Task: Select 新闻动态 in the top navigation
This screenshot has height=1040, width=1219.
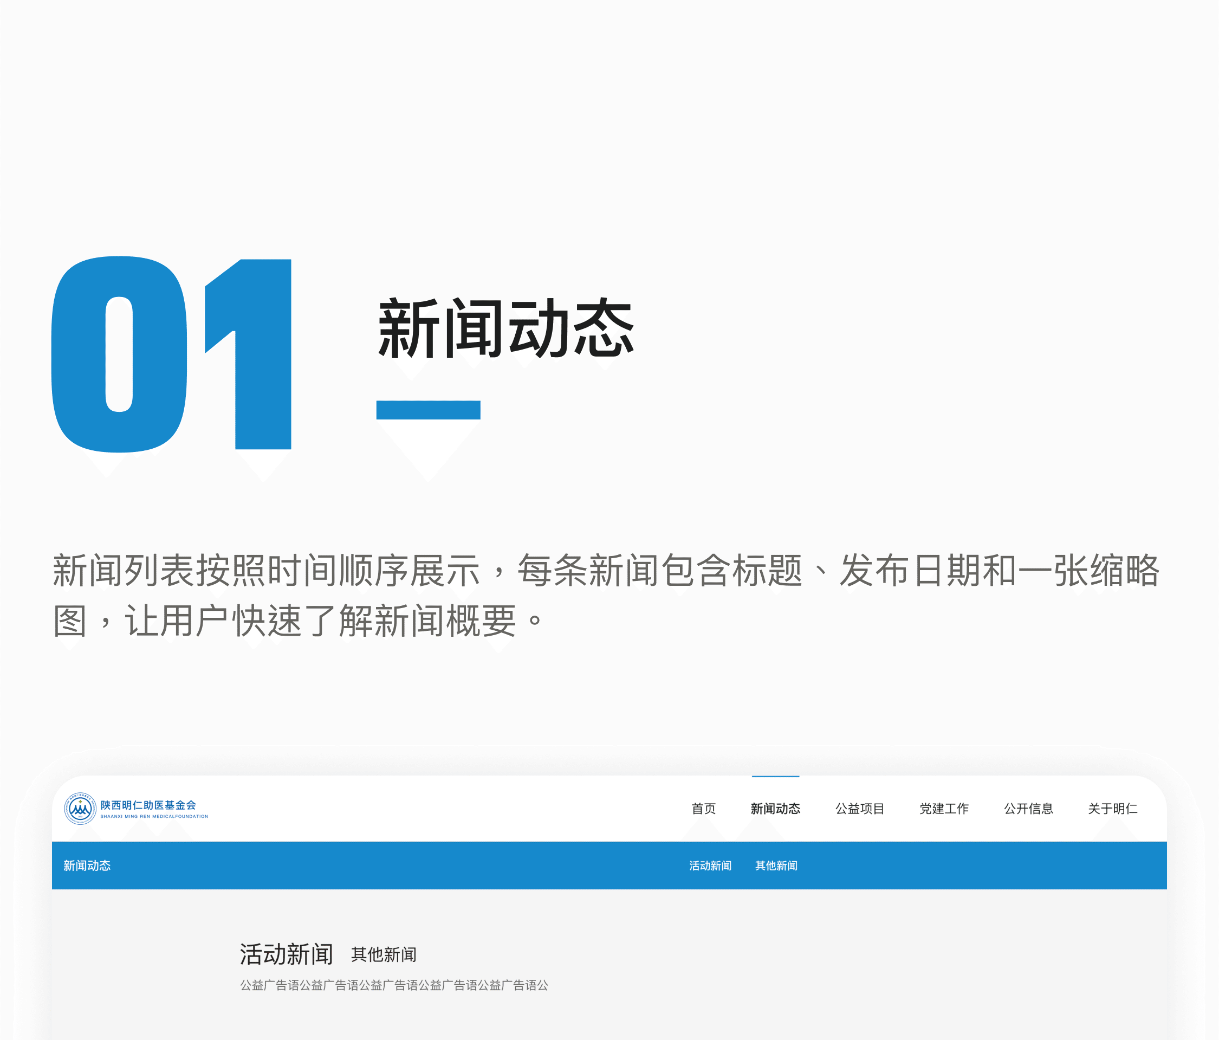Action: point(775,809)
